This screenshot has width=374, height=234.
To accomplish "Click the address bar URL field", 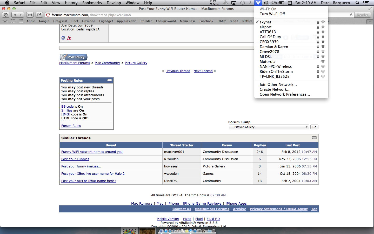I will 200,15.
